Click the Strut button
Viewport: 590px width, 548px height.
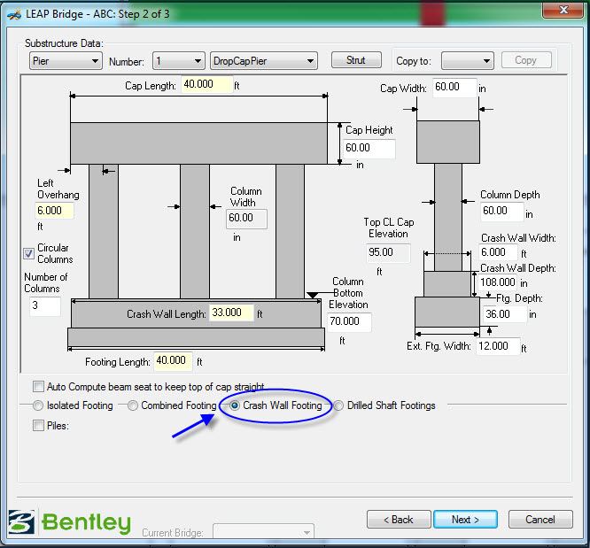tap(356, 60)
